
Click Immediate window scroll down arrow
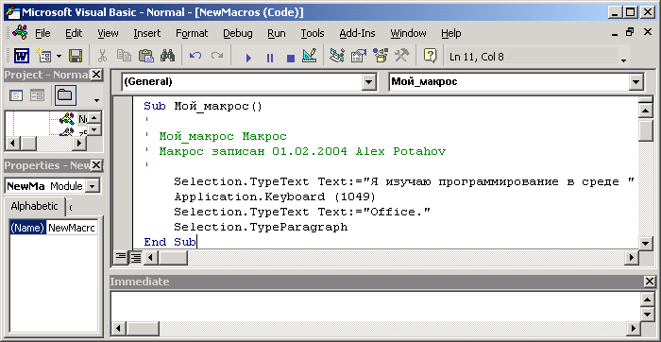(647, 315)
